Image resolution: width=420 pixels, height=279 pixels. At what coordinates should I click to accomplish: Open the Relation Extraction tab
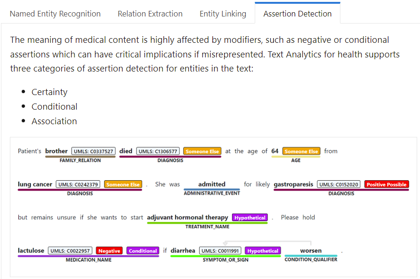(x=150, y=14)
